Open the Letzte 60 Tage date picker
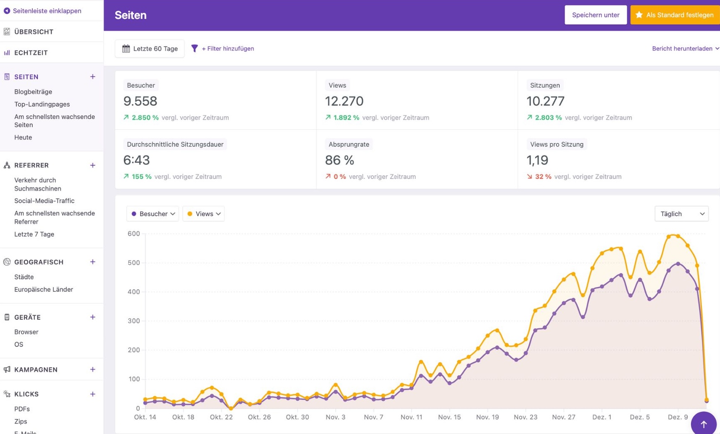Image resolution: width=720 pixels, height=434 pixels. [150, 49]
